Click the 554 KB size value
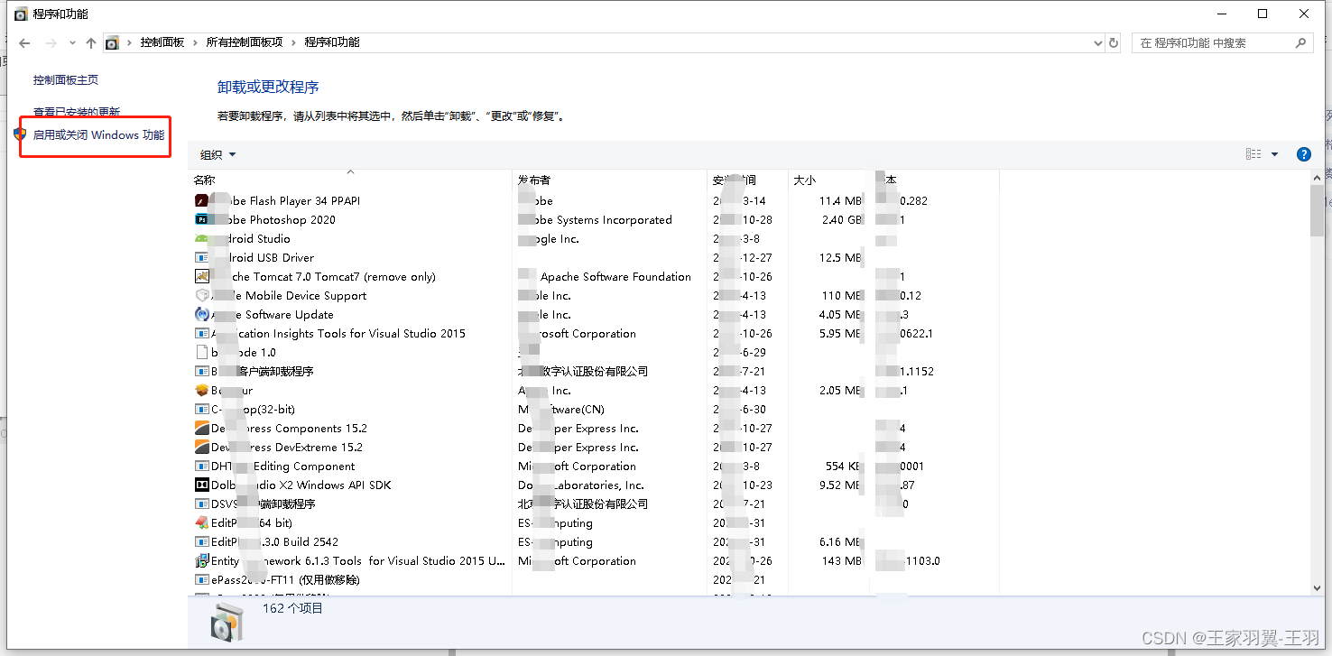The height and width of the screenshot is (656, 1332). (842, 467)
